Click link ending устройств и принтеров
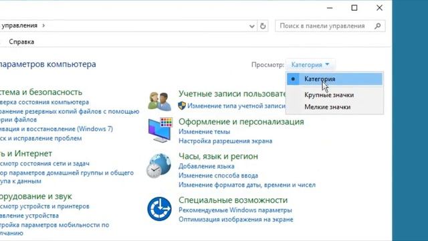Screen dimensions: 428x241 45,206
